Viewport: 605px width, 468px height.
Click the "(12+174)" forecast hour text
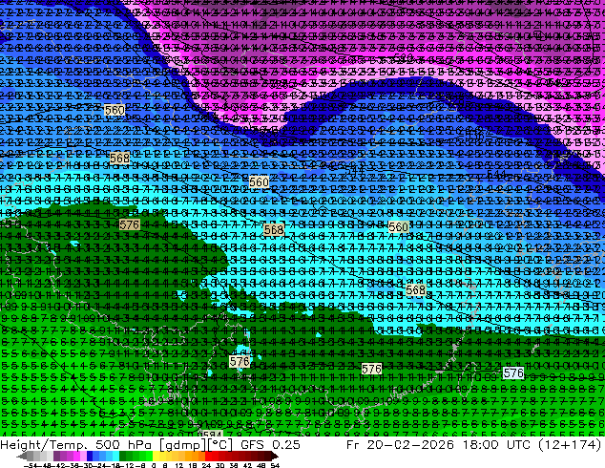click(568, 444)
